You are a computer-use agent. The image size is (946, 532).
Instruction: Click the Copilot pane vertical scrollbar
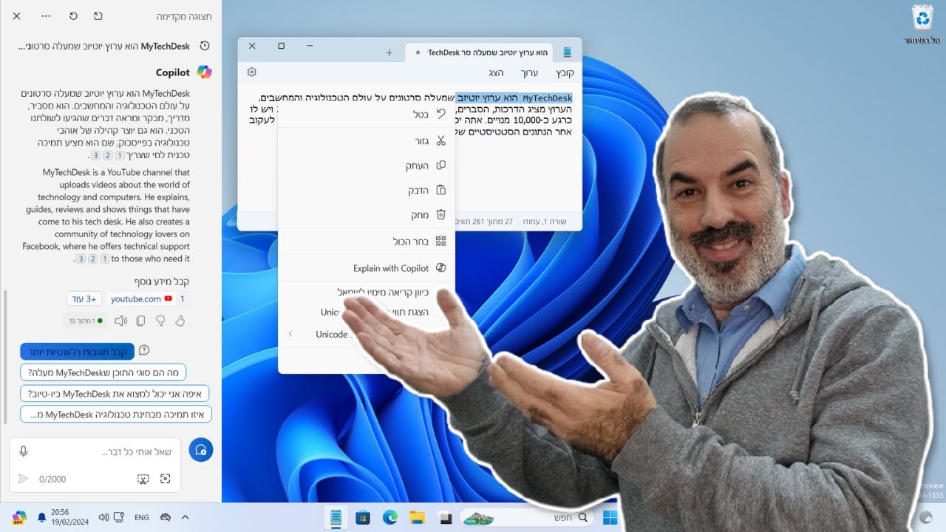(5, 357)
